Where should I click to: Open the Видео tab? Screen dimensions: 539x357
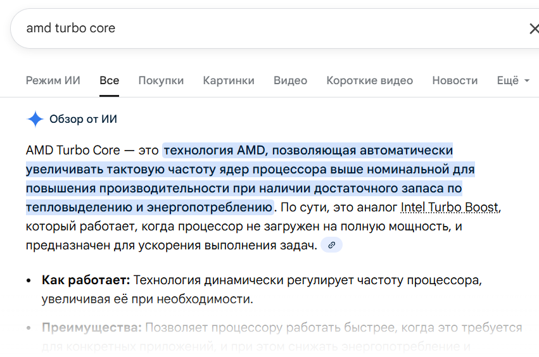point(291,80)
